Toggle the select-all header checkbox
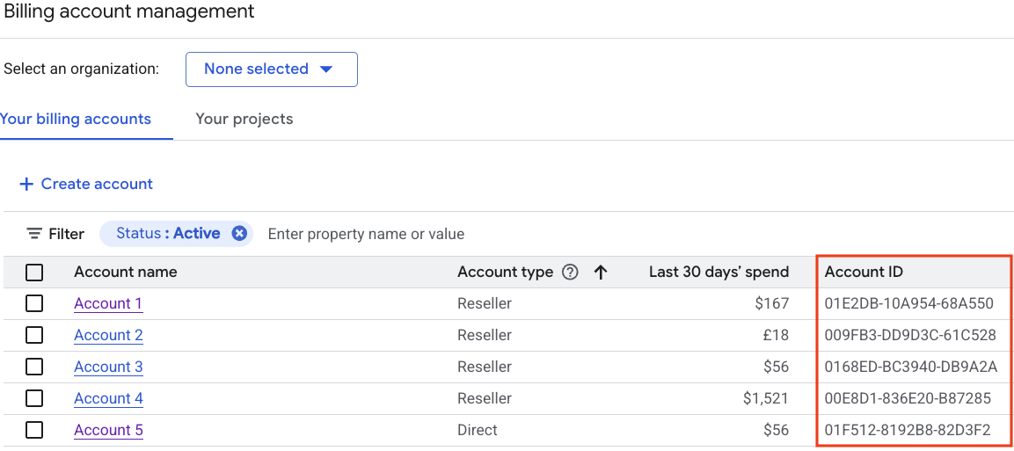The image size is (1014, 451). coord(34,273)
